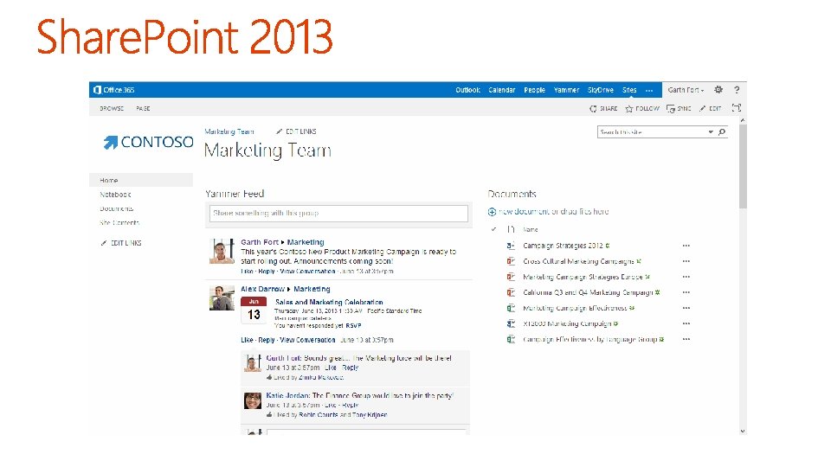Image resolution: width=831 pixels, height=467 pixels.
Task: Click XT3000 Marketing Campaign Excel icon
Action: 511,323
